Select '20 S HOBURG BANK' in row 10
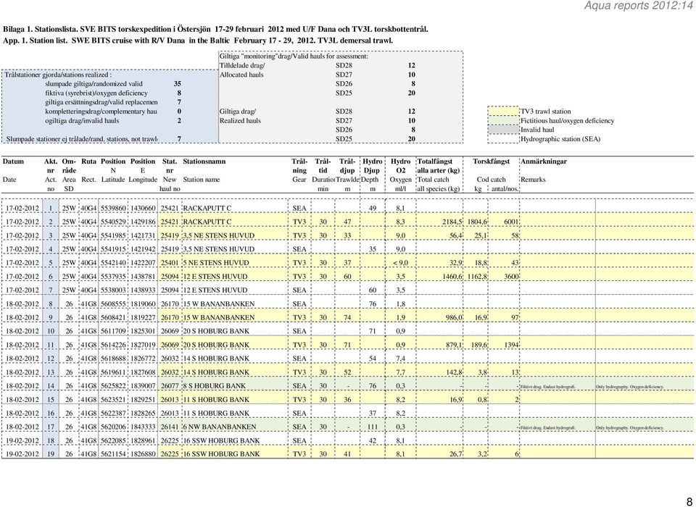The height and width of the screenshot is (507, 696). tap(216, 331)
